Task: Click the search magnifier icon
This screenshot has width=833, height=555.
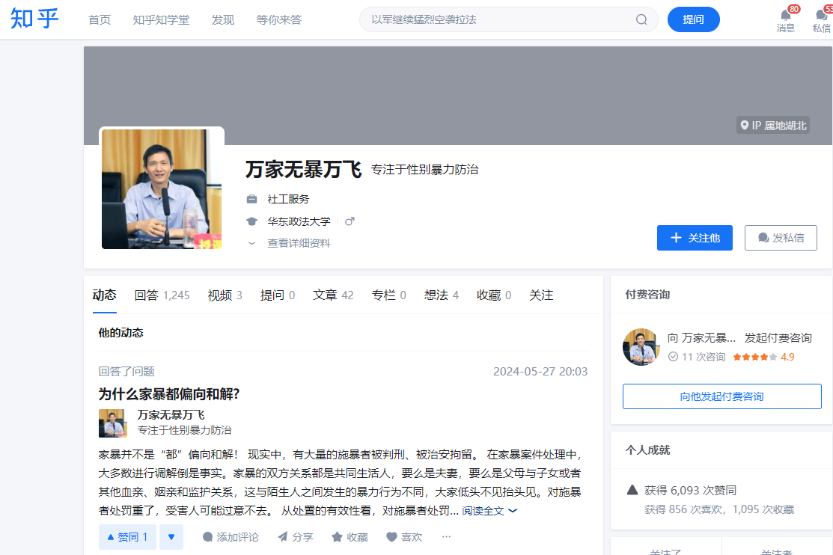Action: [x=641, y=19]
